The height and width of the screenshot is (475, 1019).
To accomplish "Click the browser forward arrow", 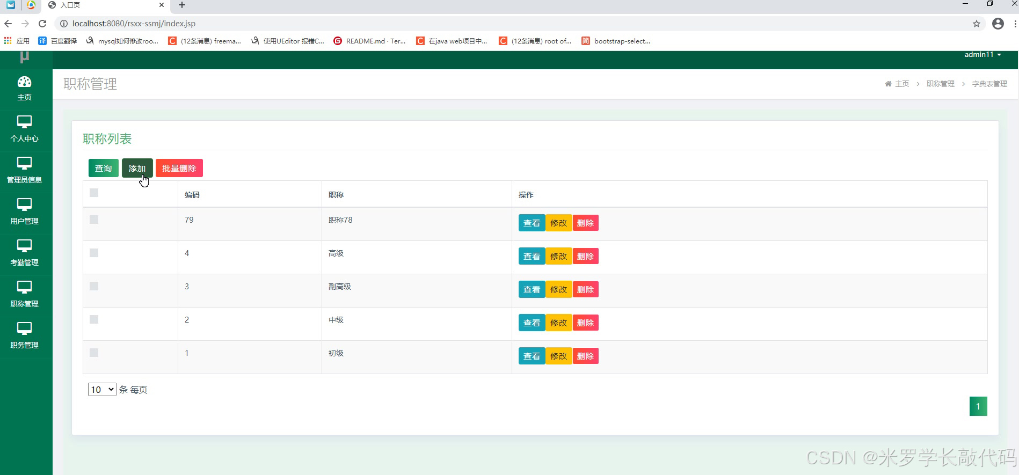I will [x=25, y=24].
